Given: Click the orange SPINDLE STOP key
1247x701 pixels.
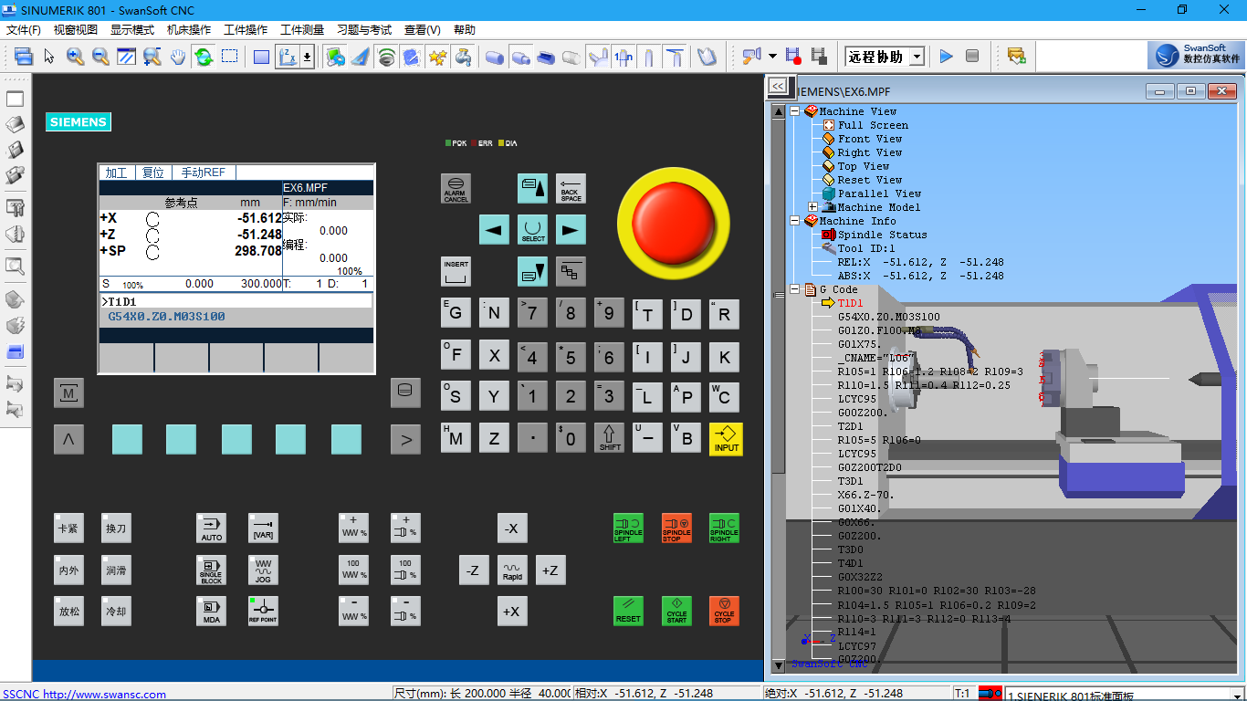Looking at the screenshot, I should [676, 528].
